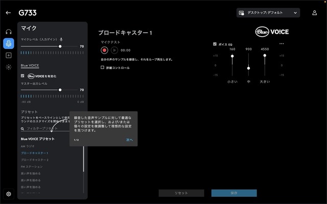Open the app settings gear at bottom
327x204 pixels.
coord(9,194)
